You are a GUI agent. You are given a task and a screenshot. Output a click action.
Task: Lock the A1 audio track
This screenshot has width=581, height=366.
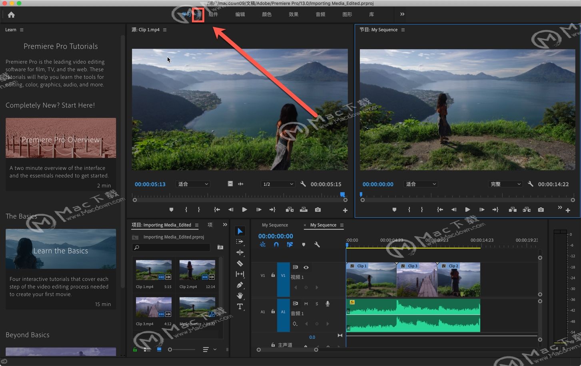click(273, 312)
